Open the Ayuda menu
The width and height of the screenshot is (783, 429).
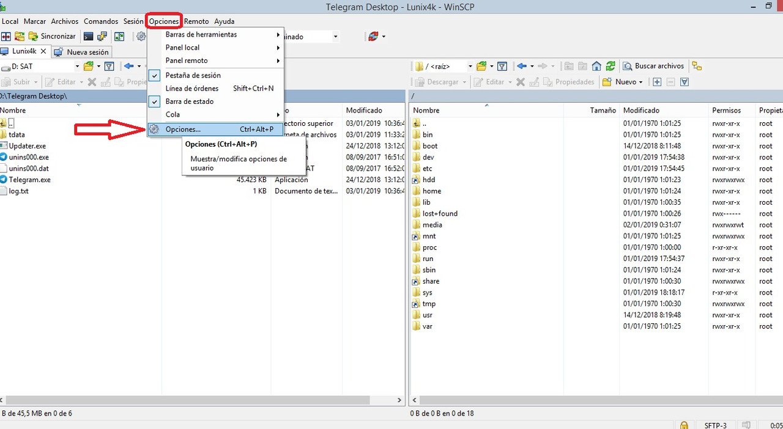225,21
